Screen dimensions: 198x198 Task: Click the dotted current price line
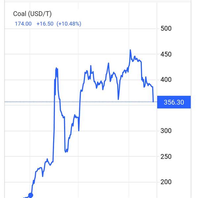(x=81, y=102)
